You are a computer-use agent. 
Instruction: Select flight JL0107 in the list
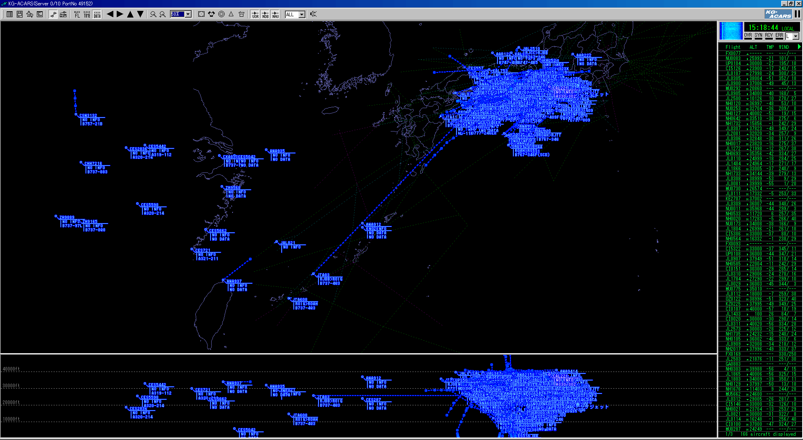(x=760, y=73)
